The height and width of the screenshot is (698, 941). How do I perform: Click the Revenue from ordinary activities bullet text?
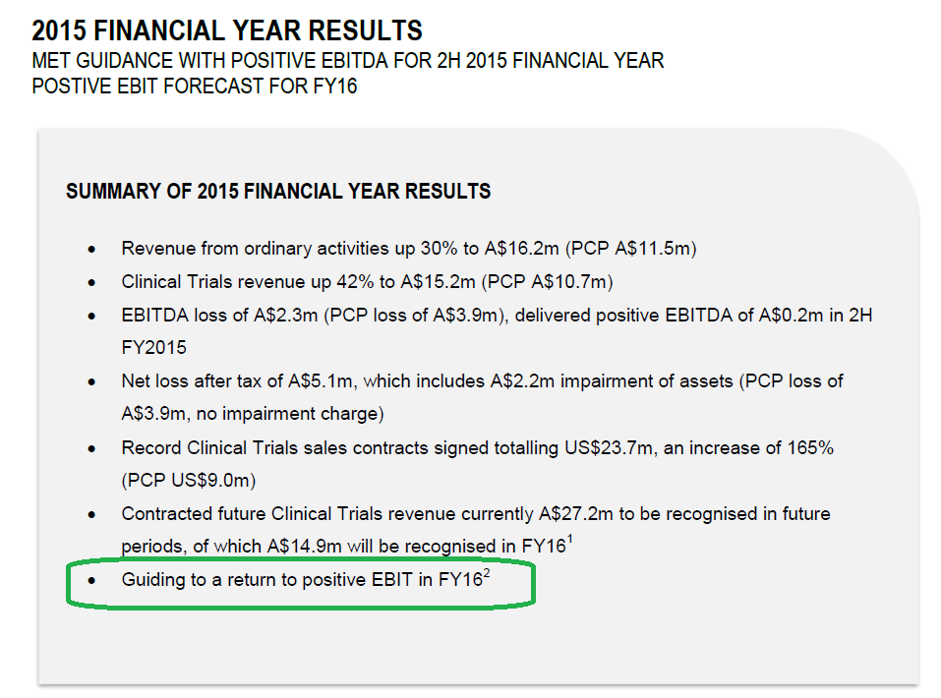[x=409, y=249]
